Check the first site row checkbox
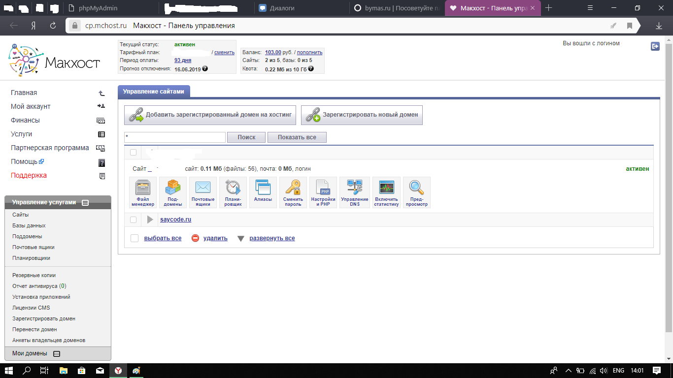 point(133,153)
